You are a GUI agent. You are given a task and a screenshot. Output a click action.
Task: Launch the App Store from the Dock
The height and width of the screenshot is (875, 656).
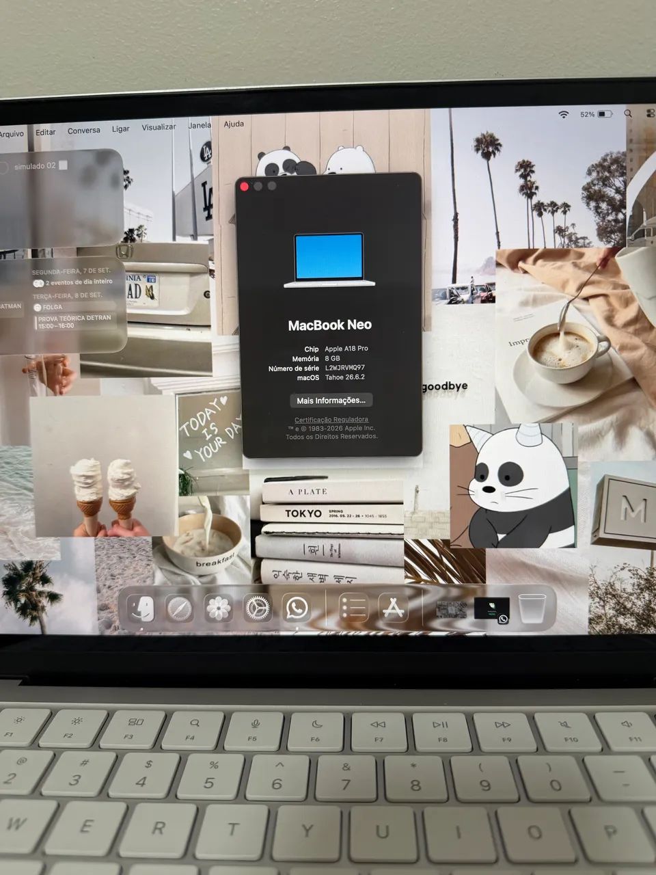(x=393, y=607)
